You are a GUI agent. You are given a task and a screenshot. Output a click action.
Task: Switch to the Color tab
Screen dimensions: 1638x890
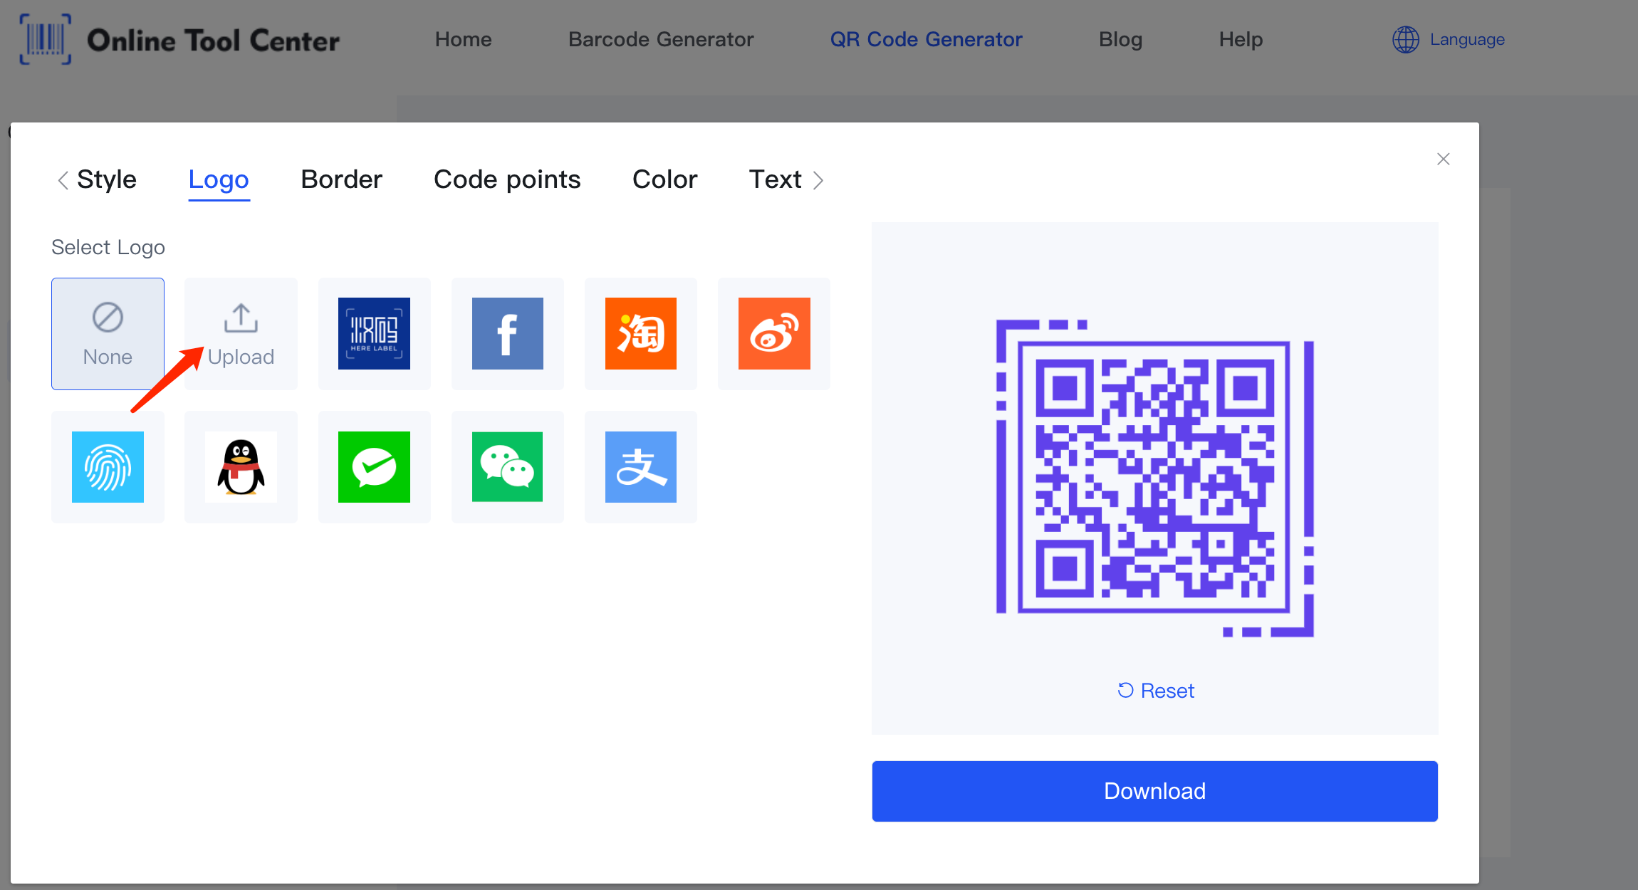point(664,179)
